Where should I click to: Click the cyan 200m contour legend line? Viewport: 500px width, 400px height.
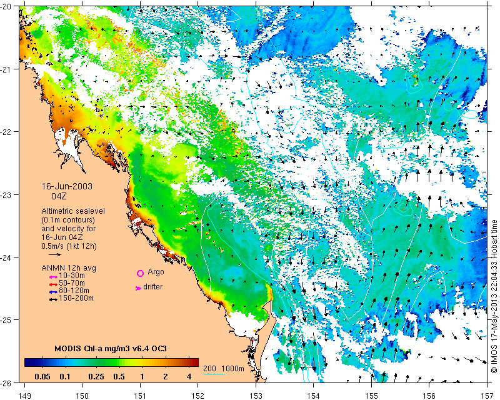pyautogui.click(x=214, y=374)
